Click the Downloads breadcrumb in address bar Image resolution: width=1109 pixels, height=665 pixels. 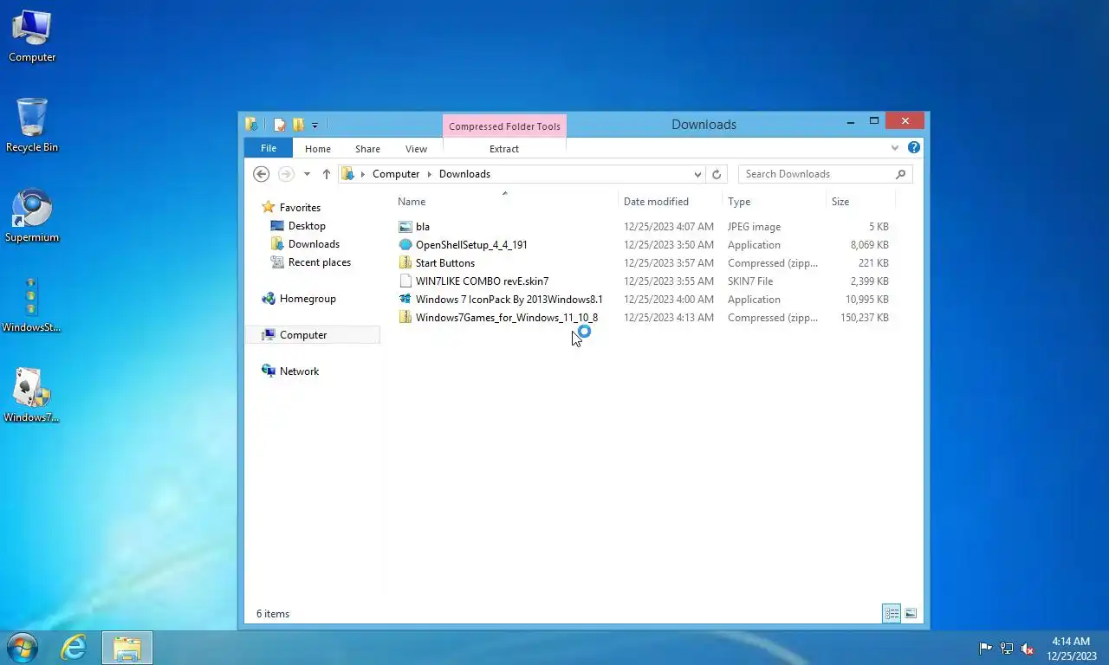(464, 174)
